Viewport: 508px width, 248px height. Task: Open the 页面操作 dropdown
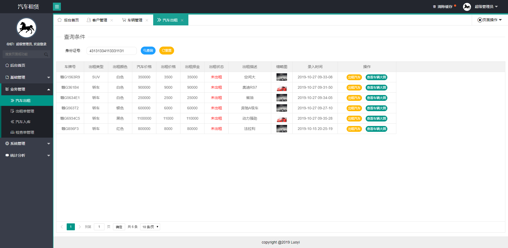490,20
